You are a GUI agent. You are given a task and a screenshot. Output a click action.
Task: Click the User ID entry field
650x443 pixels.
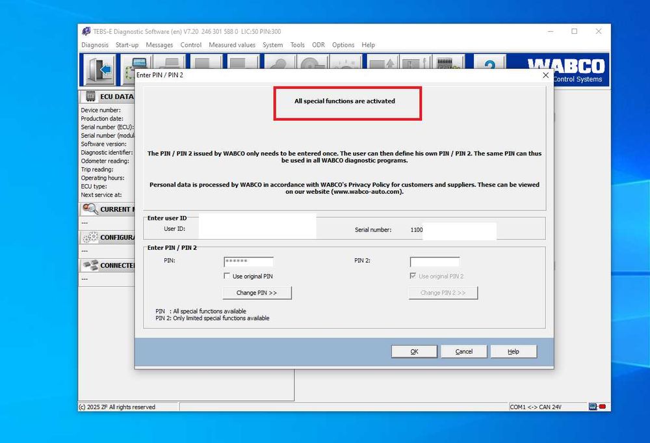click(x=257, y=226)
